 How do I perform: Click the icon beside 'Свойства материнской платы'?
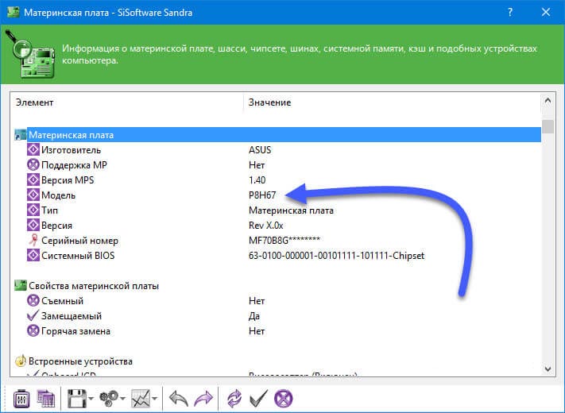coord(20,286)
